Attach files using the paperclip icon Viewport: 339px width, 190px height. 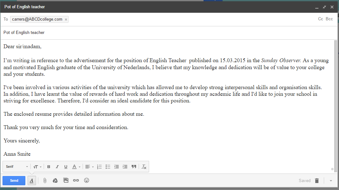[x=45, y=180]
